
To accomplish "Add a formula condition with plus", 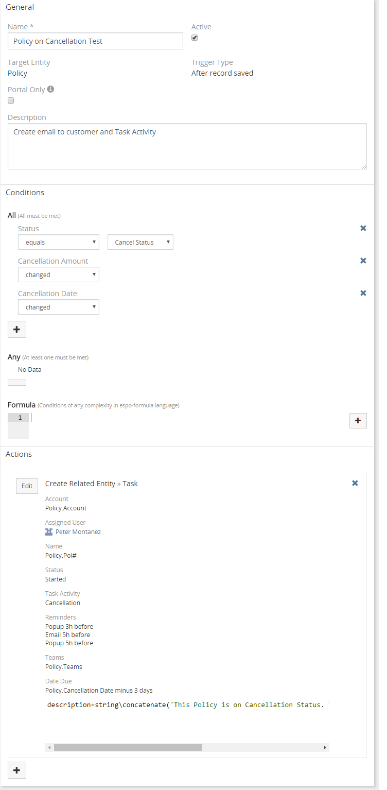I will (x=358, y=421).
